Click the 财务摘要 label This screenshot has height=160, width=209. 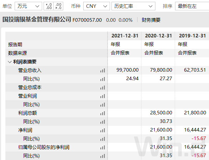[x=151, y=20]
